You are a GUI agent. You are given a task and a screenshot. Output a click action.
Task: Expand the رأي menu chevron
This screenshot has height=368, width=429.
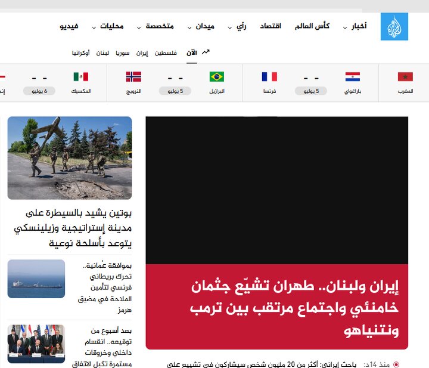[x=230, y=27]
